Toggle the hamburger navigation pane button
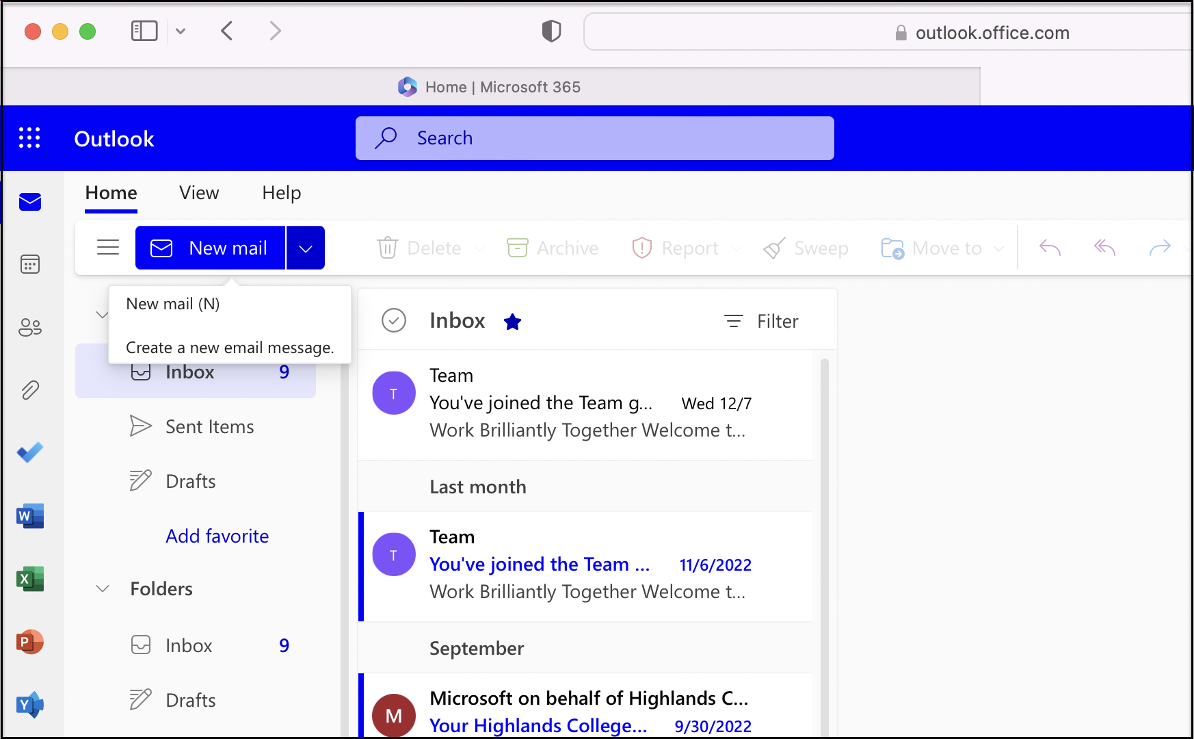The image size is (1194, 739). click(x=108, y=248)
